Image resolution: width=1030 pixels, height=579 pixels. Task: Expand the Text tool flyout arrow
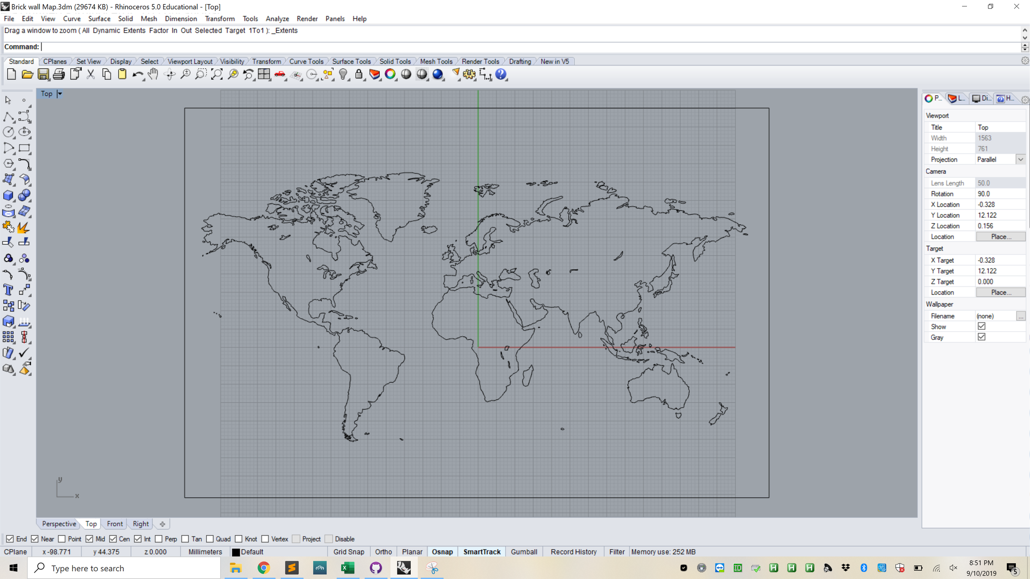[x=13, y=295]
